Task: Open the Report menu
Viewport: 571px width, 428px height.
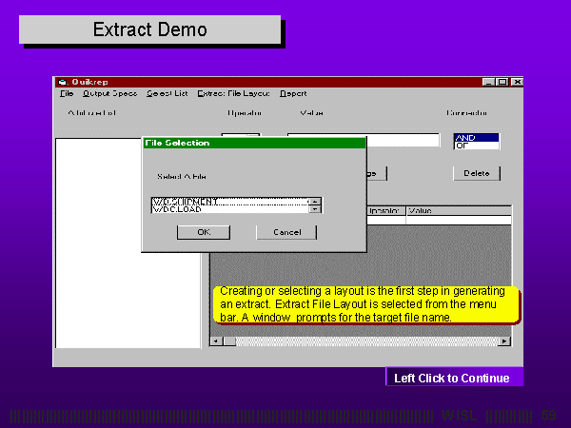Action: point(293,93)
